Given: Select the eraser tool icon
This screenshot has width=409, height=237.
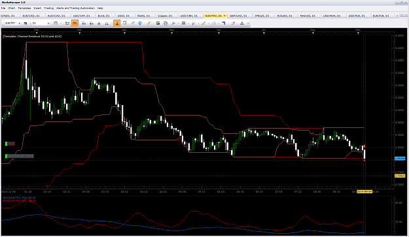Looking at the screenshot, I should tap(233, 24).
